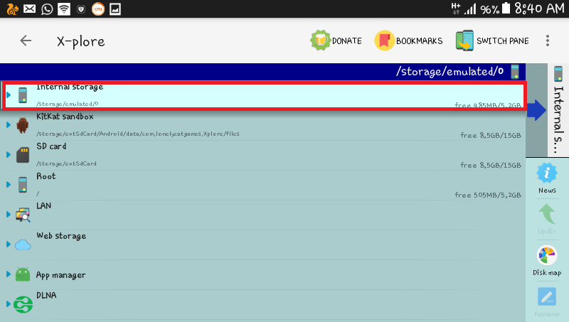Tap the Rename pencil button
The width and height of the screenshot is (569, 322).
(547, 302)
